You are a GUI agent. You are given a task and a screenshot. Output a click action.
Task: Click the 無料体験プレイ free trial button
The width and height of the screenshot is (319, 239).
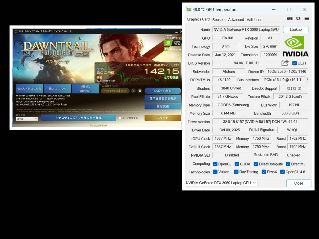(86, 89)
